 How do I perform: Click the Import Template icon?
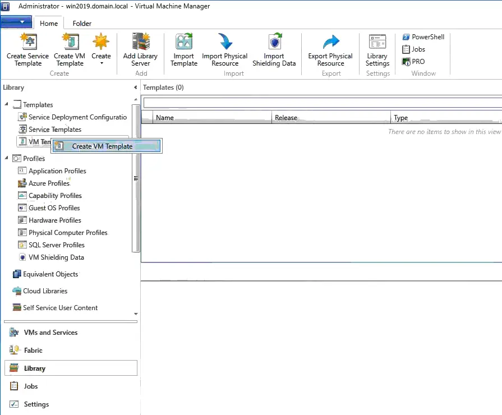(184, 41)
